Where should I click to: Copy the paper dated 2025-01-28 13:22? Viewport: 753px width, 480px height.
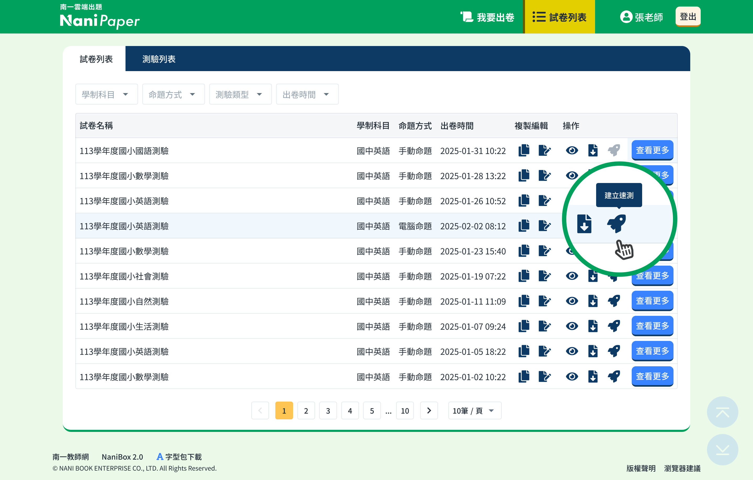[x=524, y=175]
